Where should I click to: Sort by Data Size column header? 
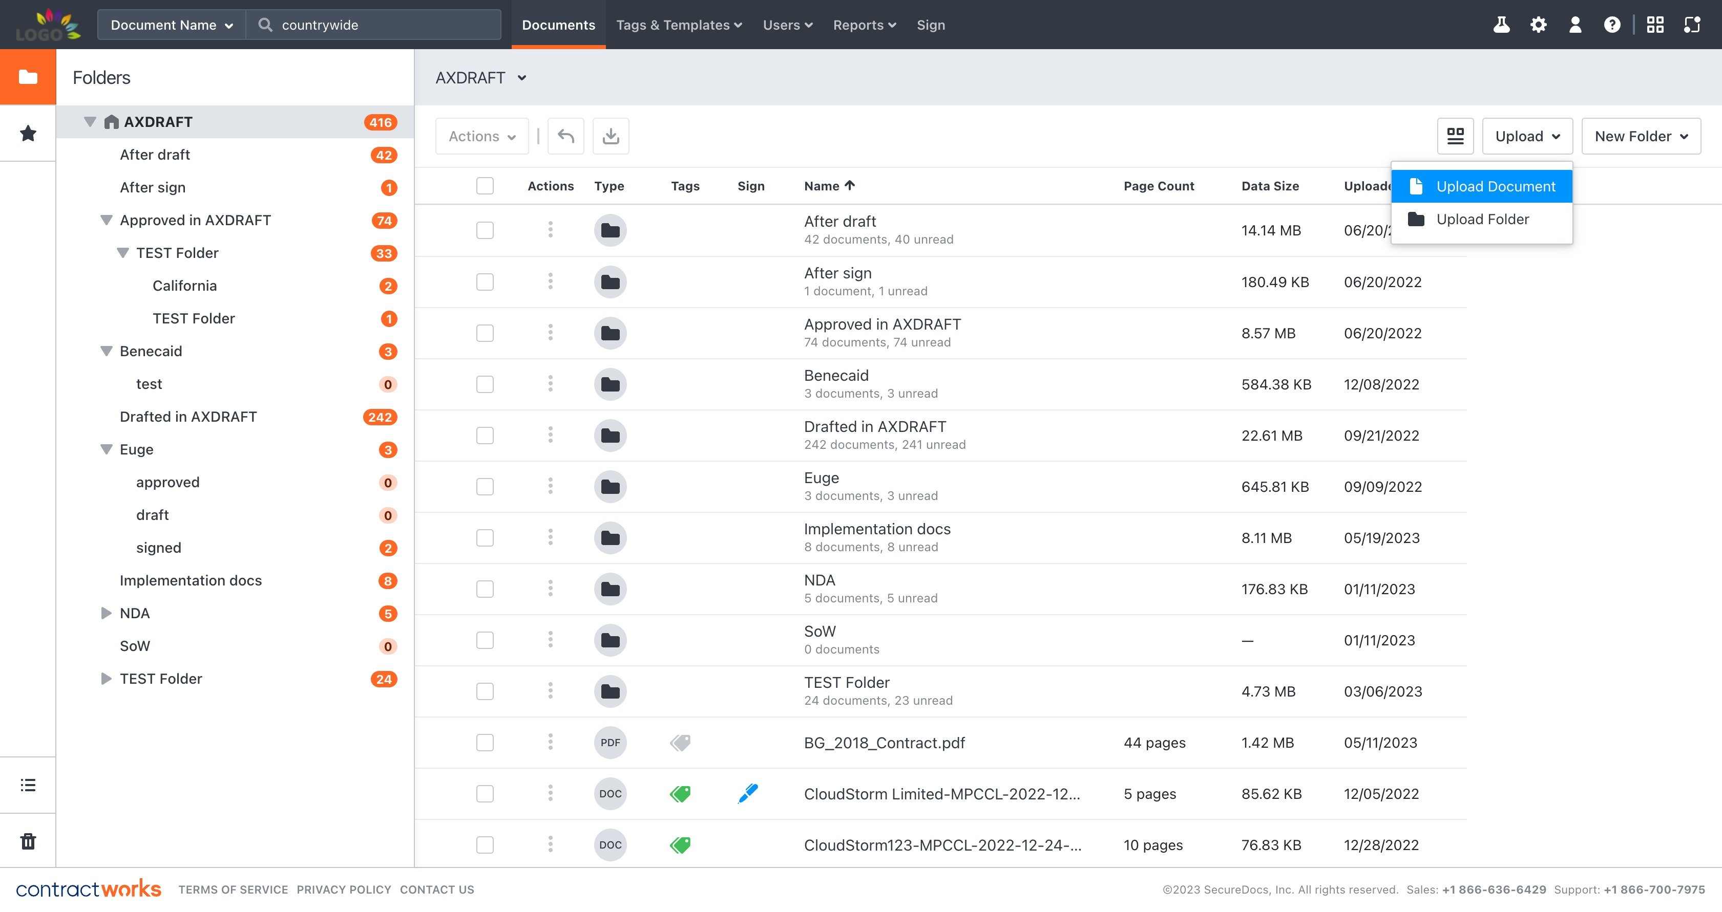click(1270, 186)
